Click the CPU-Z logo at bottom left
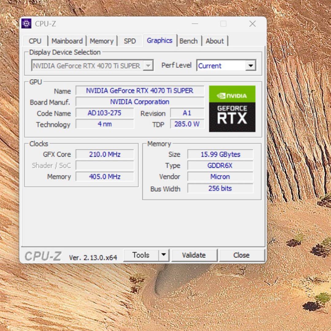Viewport: 331px width, 331px height. point(43,255)
